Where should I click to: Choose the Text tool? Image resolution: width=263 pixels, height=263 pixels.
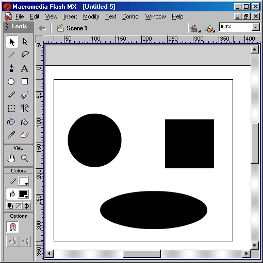click(25, 68)
